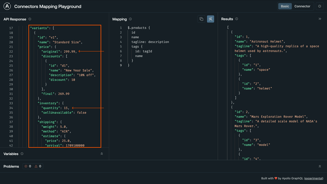The width and height of the screenshot is (327, 184).
Task: Click the Variables panel label
Action: (x=11, y=154)
